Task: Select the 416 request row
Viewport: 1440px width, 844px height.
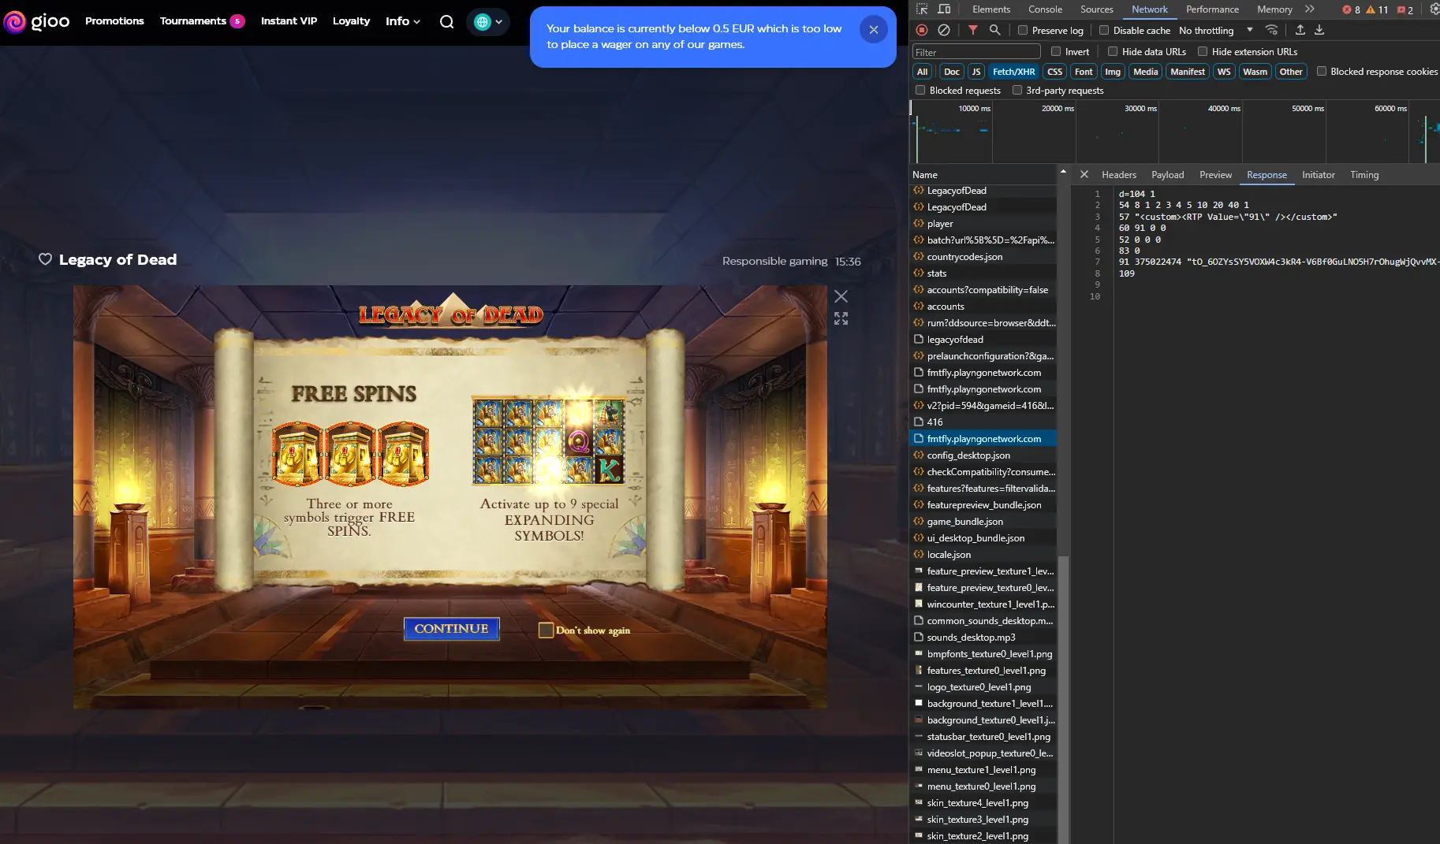Action: click(x=983, y=422)
